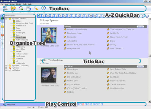Select Michael Jackson in the artist tree
The width and height of the screenshot is (151, 109).
22,54
